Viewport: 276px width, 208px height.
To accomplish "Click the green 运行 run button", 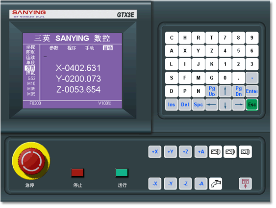I will (x=122, y=173).
